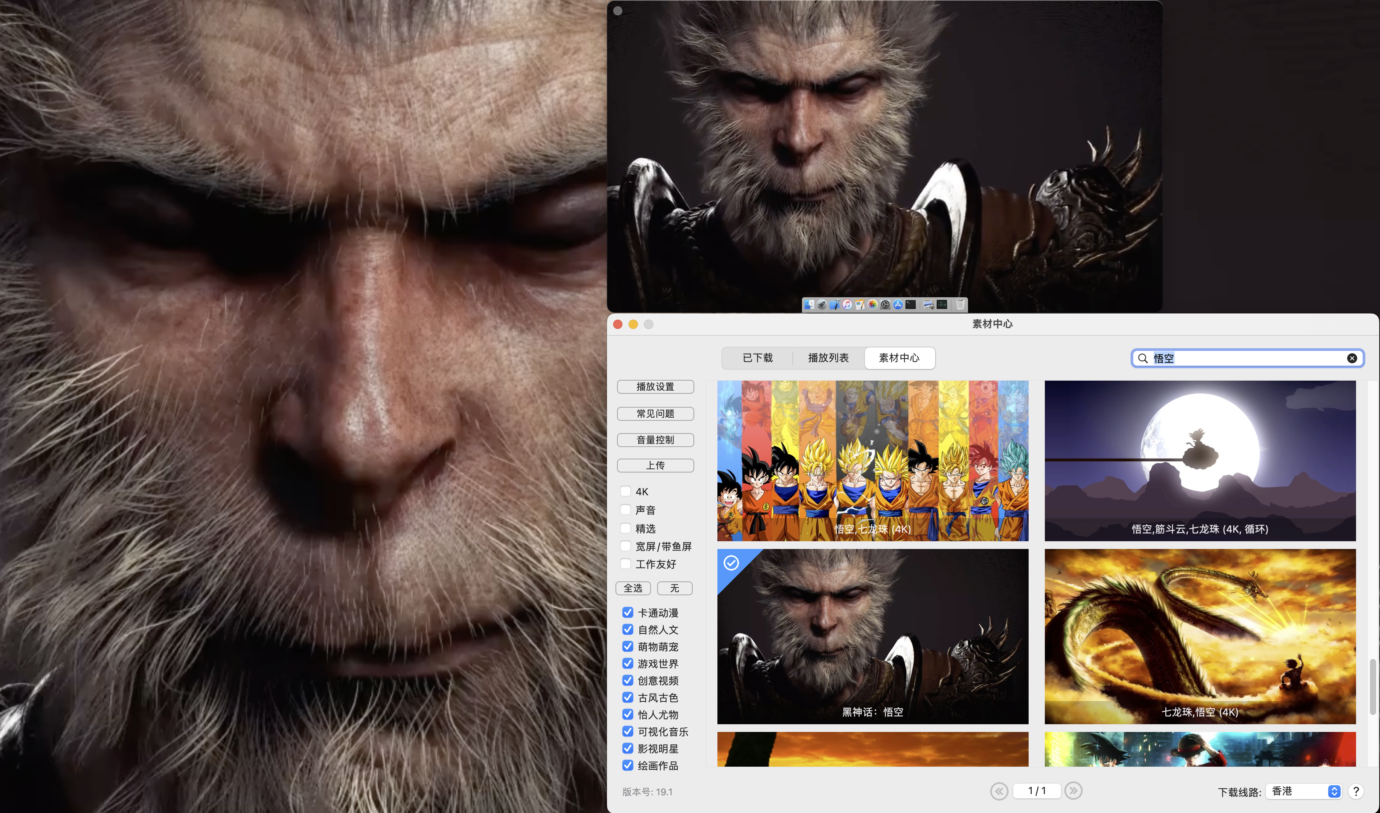Click the 素材中心 window title
Viewport: 1380px width, 813px height.
click(x=992, y=324)
